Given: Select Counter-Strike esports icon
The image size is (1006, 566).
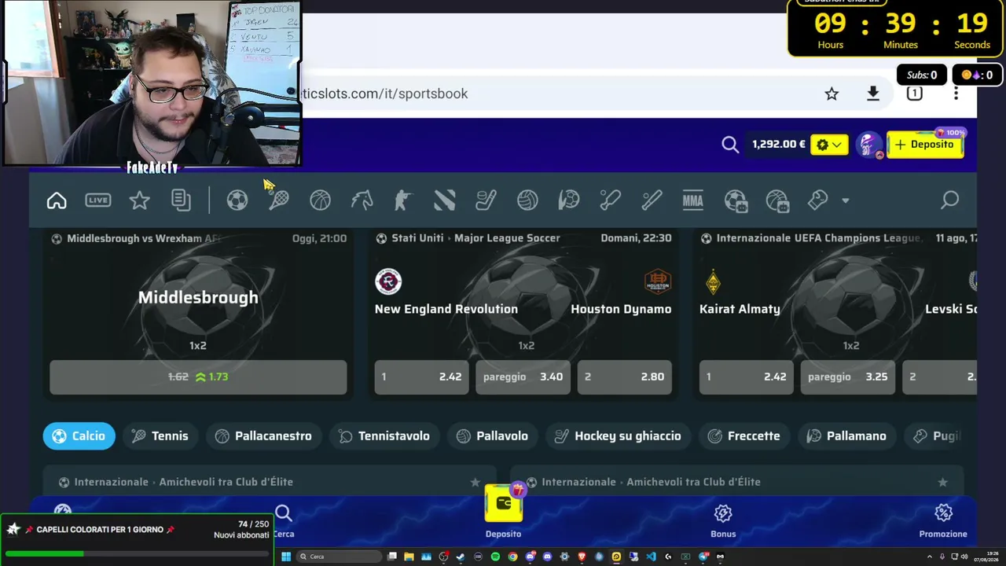Looking at the screenshot, I should (402, 200).
